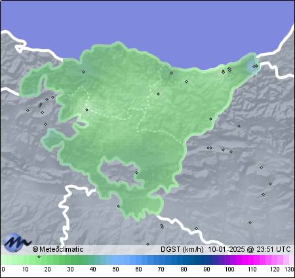Open the ©Meteoclimatic copyright link
This screenshot has height=278, width=295.
[x=58, y=249]
